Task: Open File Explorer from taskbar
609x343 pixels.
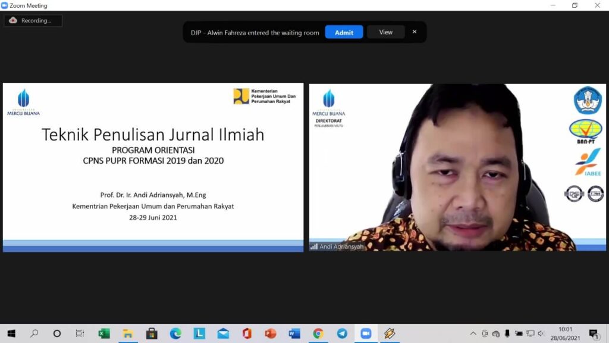Action: tap(128, 333)
